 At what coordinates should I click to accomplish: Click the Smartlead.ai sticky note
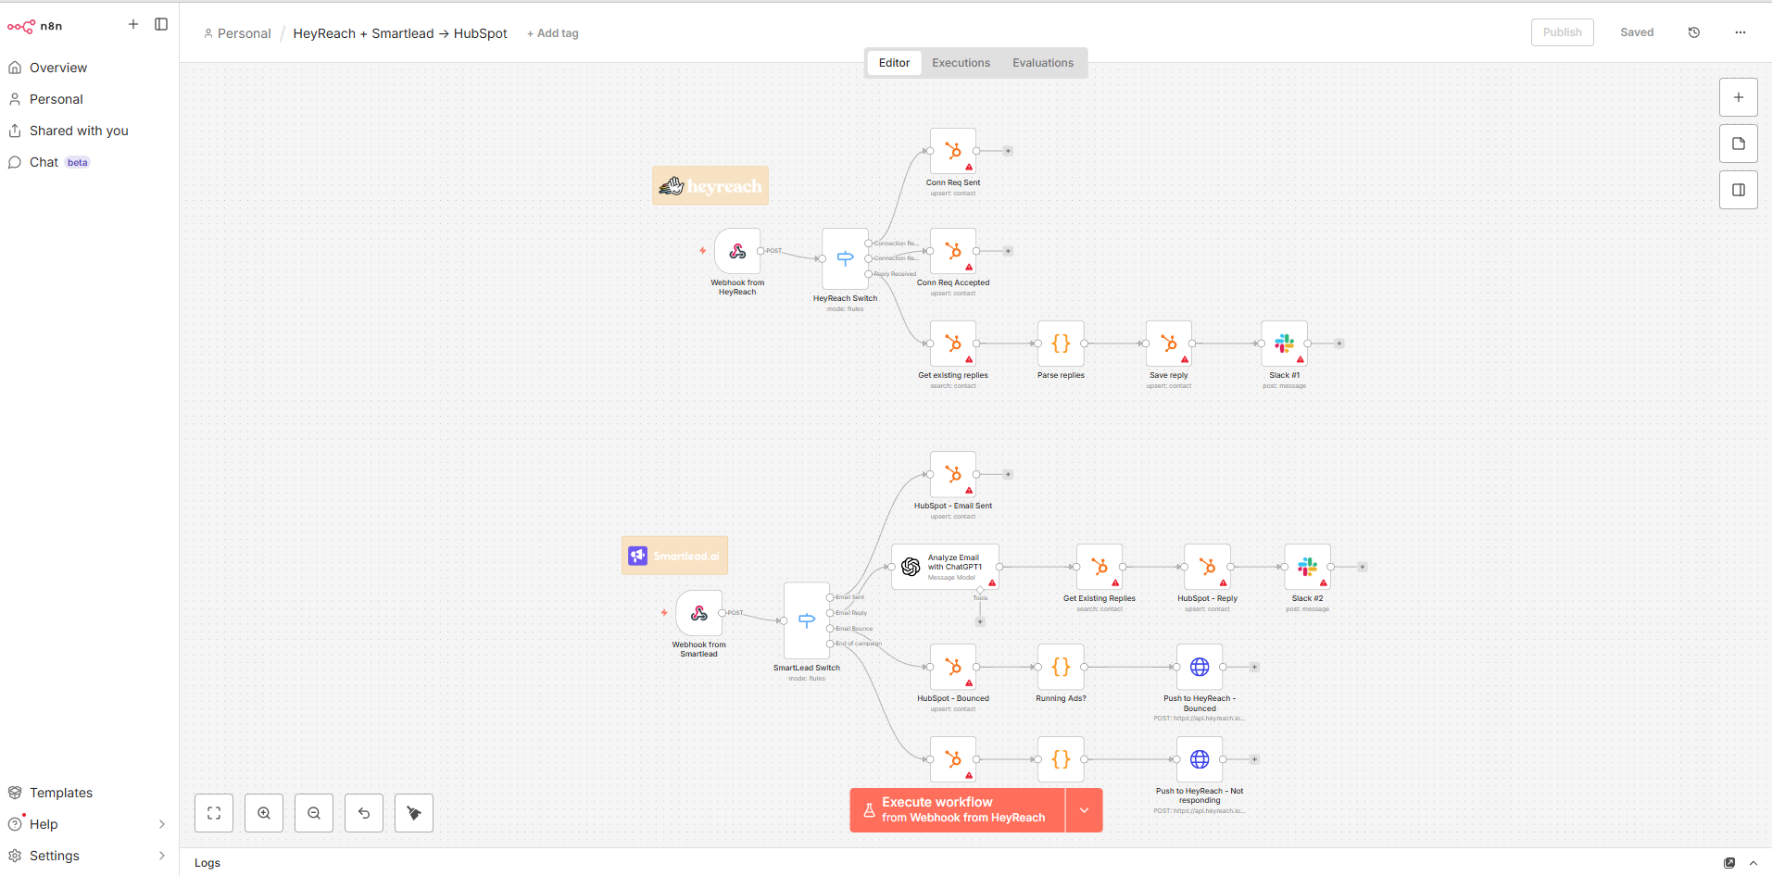(674, 556)
